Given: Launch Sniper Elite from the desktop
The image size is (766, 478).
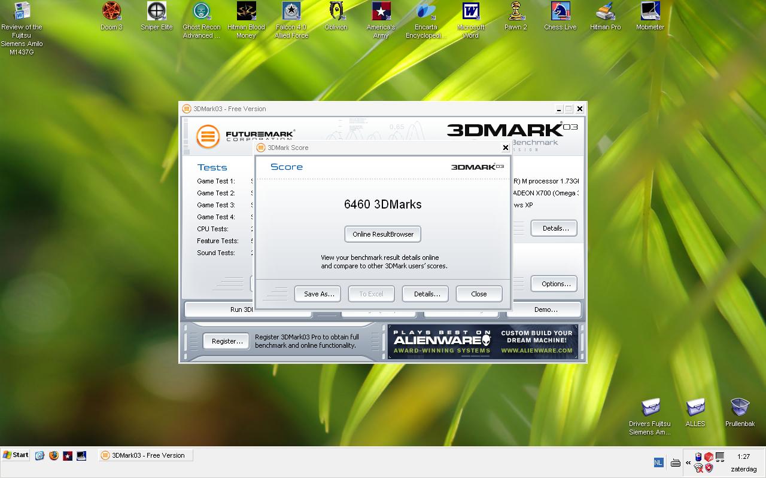Looking at the screenshot, I should tap(157, 16).
